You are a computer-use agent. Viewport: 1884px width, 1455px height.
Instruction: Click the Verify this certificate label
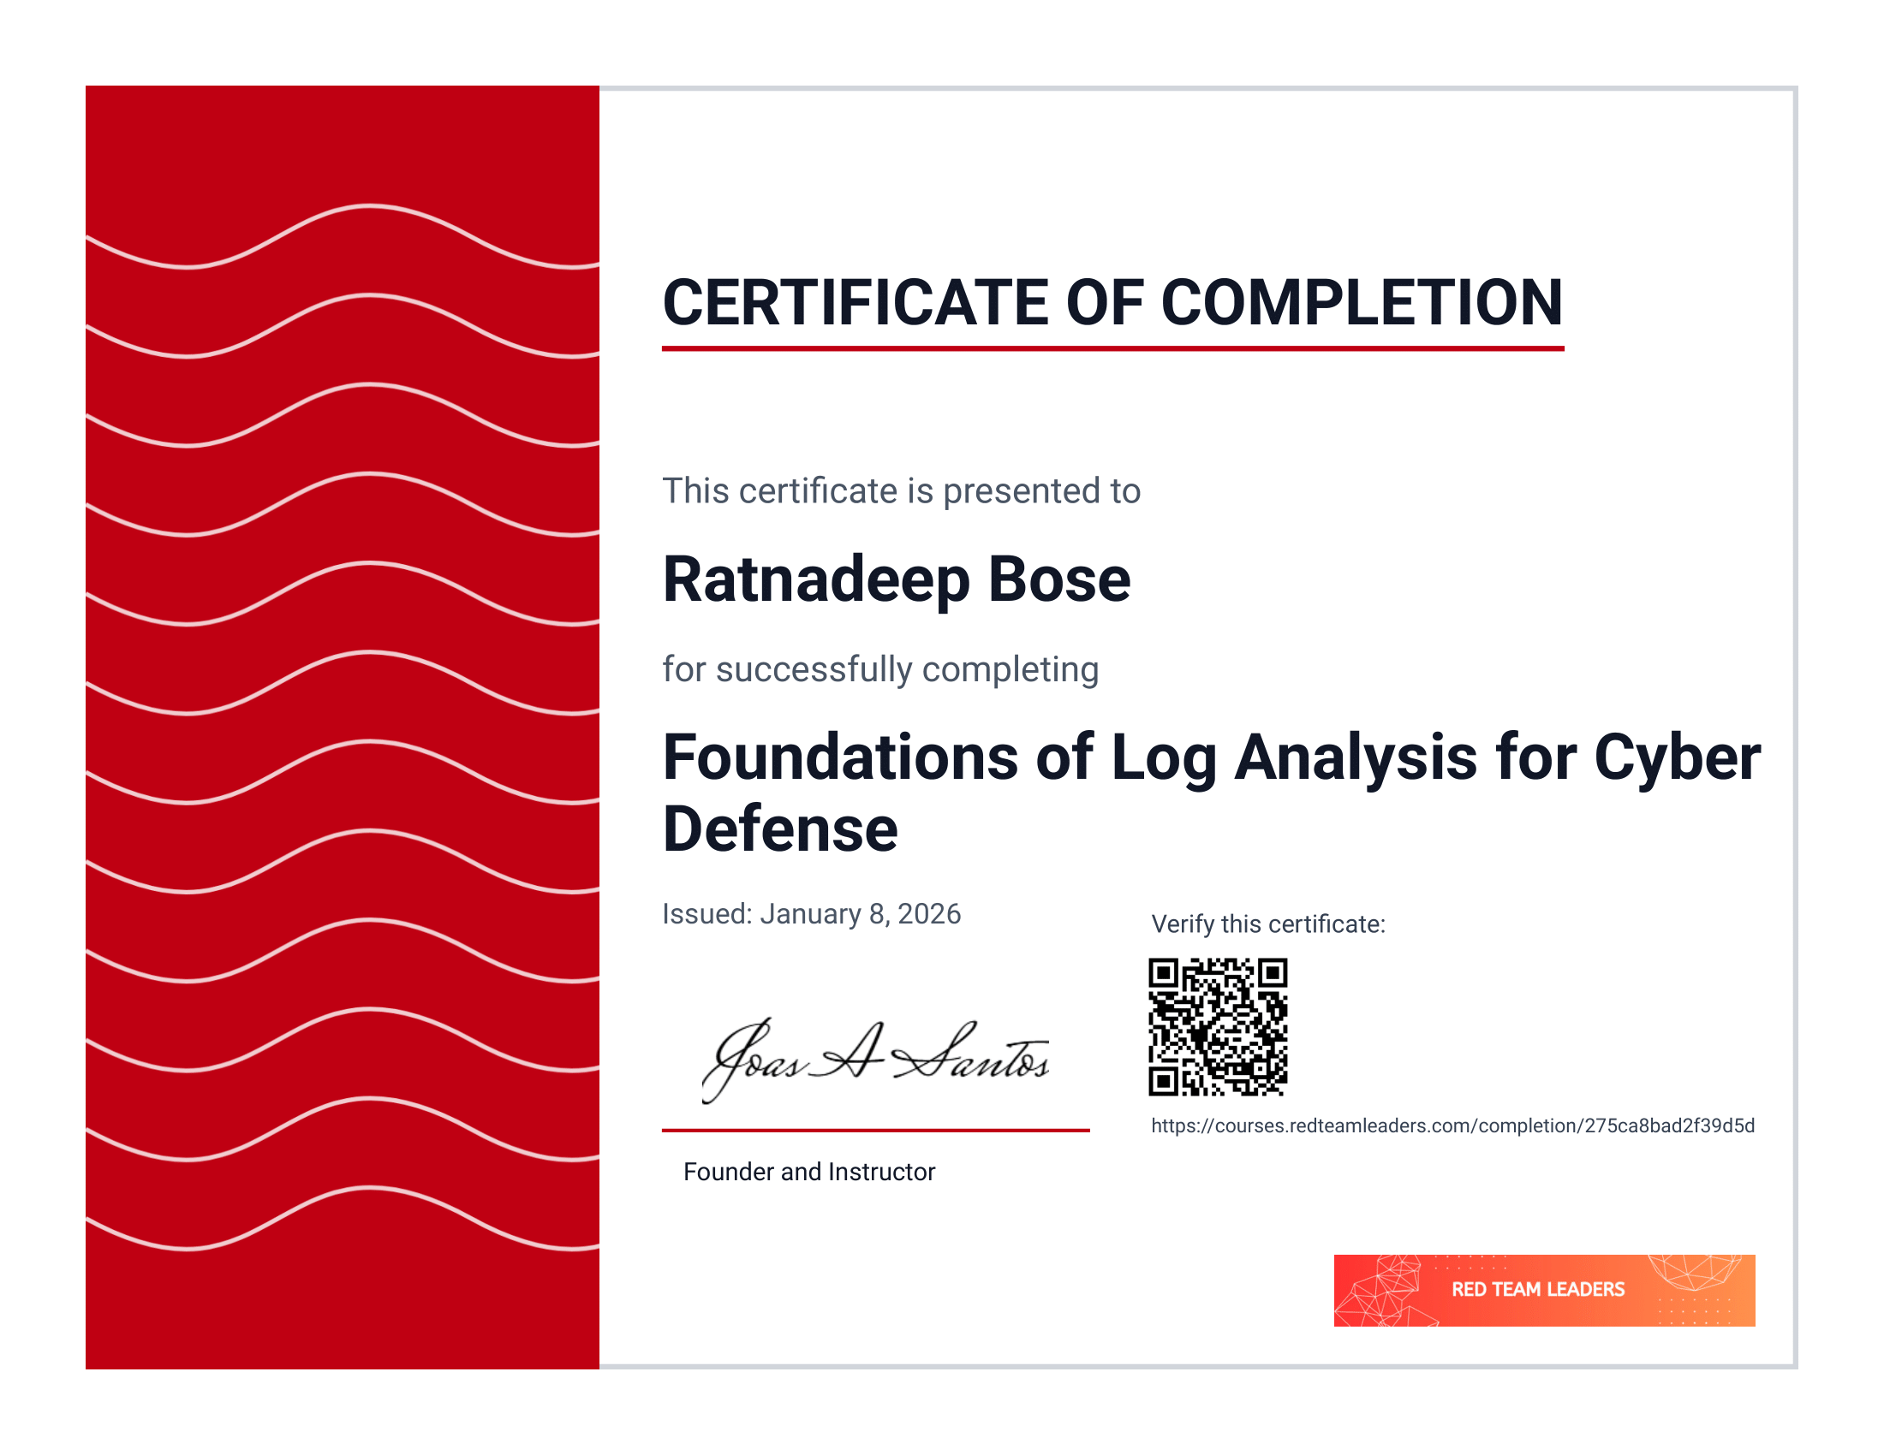pos(1267,924)
